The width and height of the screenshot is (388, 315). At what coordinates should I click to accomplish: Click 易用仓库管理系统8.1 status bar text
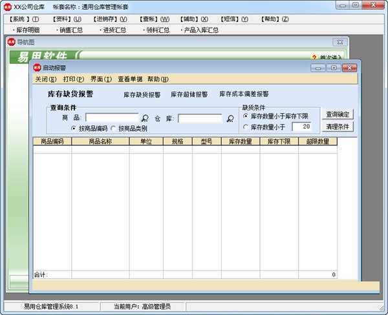pos(51,307)
